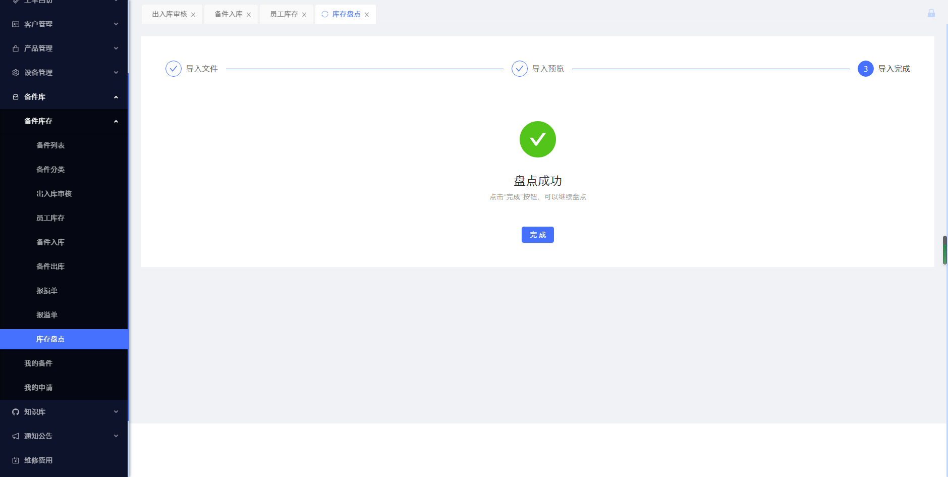The width and height of the screenshot is (948, 477).
Task: Click the 通知公告 megaphone icon
Action: tap(15, 436)
